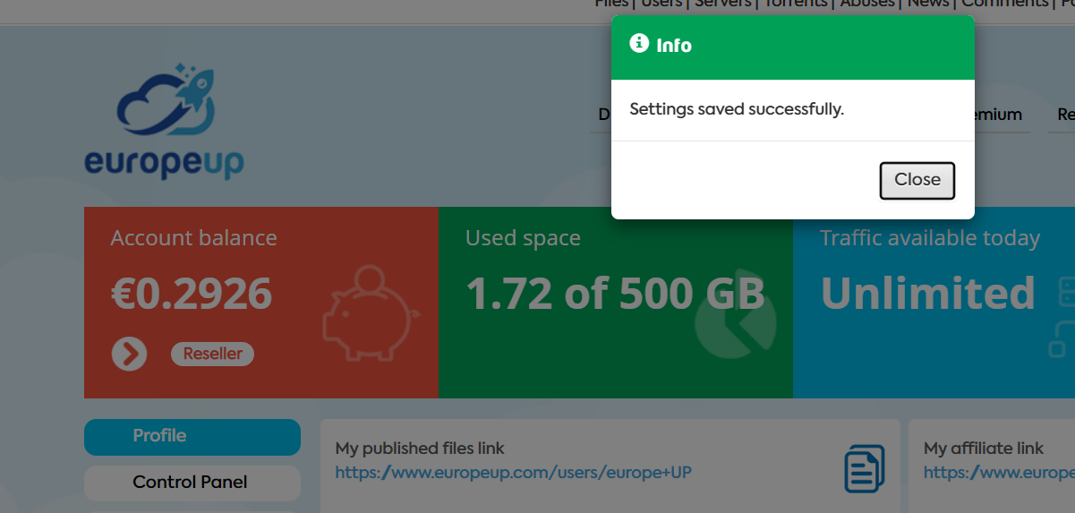This screenshot has height=513, width=1075.
Task: Open the affiliate link URL
Action: pyautogui.click(x=999, y=473)
